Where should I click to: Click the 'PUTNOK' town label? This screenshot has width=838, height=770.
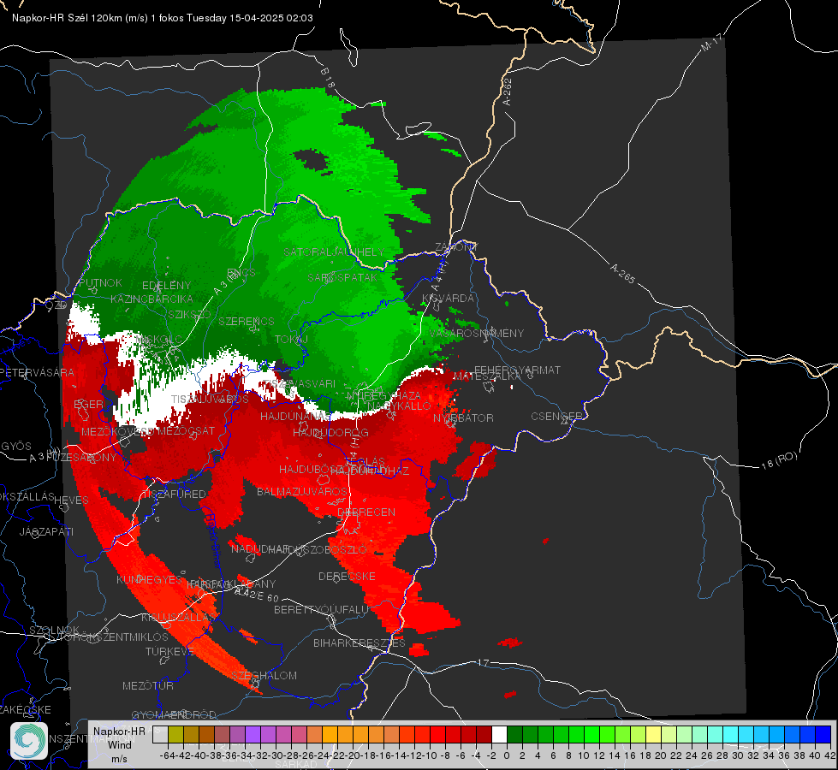click(101, 283)
